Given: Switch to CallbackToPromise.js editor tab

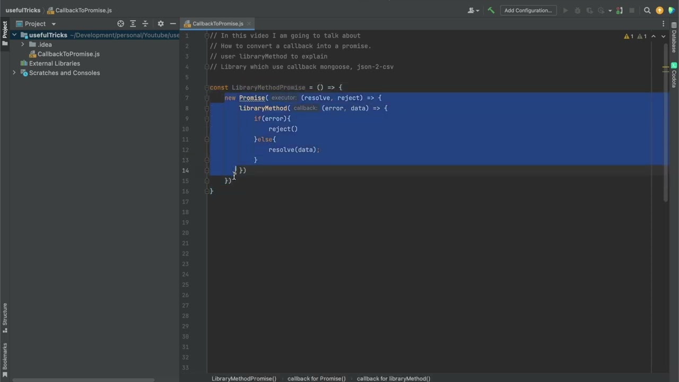Looking at the screenshot, I should coord(217,23).
